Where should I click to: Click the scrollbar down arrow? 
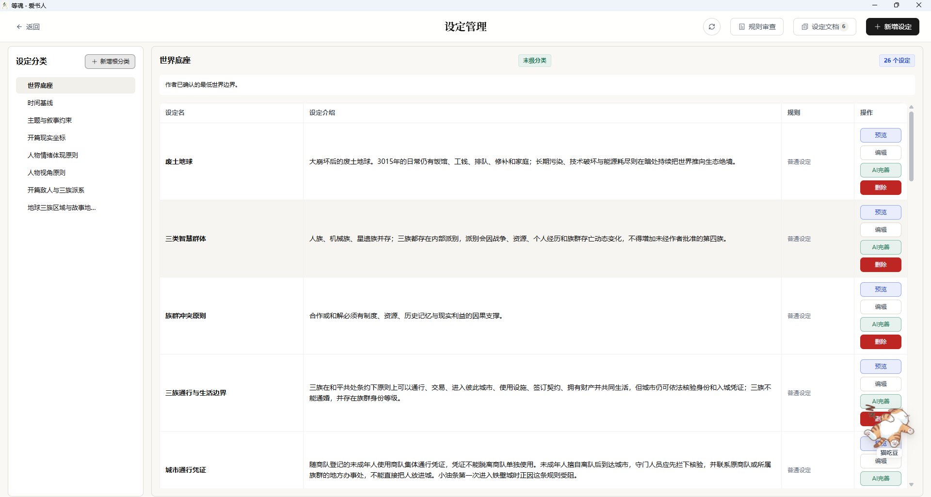tap(911, 484)
